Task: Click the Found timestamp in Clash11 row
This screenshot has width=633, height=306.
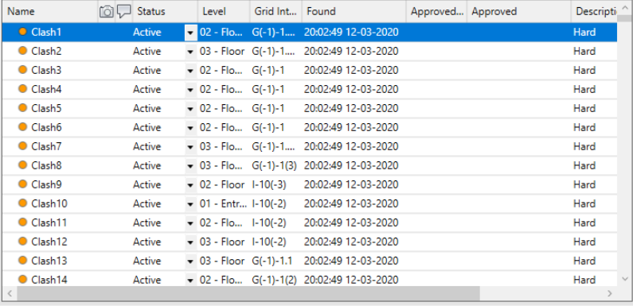Action: [351, 223]
